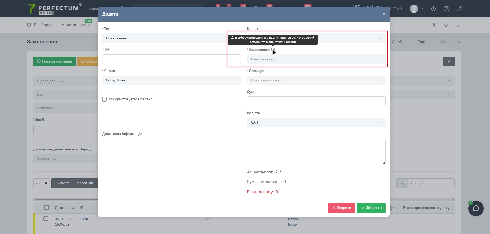Open the Оплачує dropdown
Screen dimensions: 490x234
coord(316,80)
